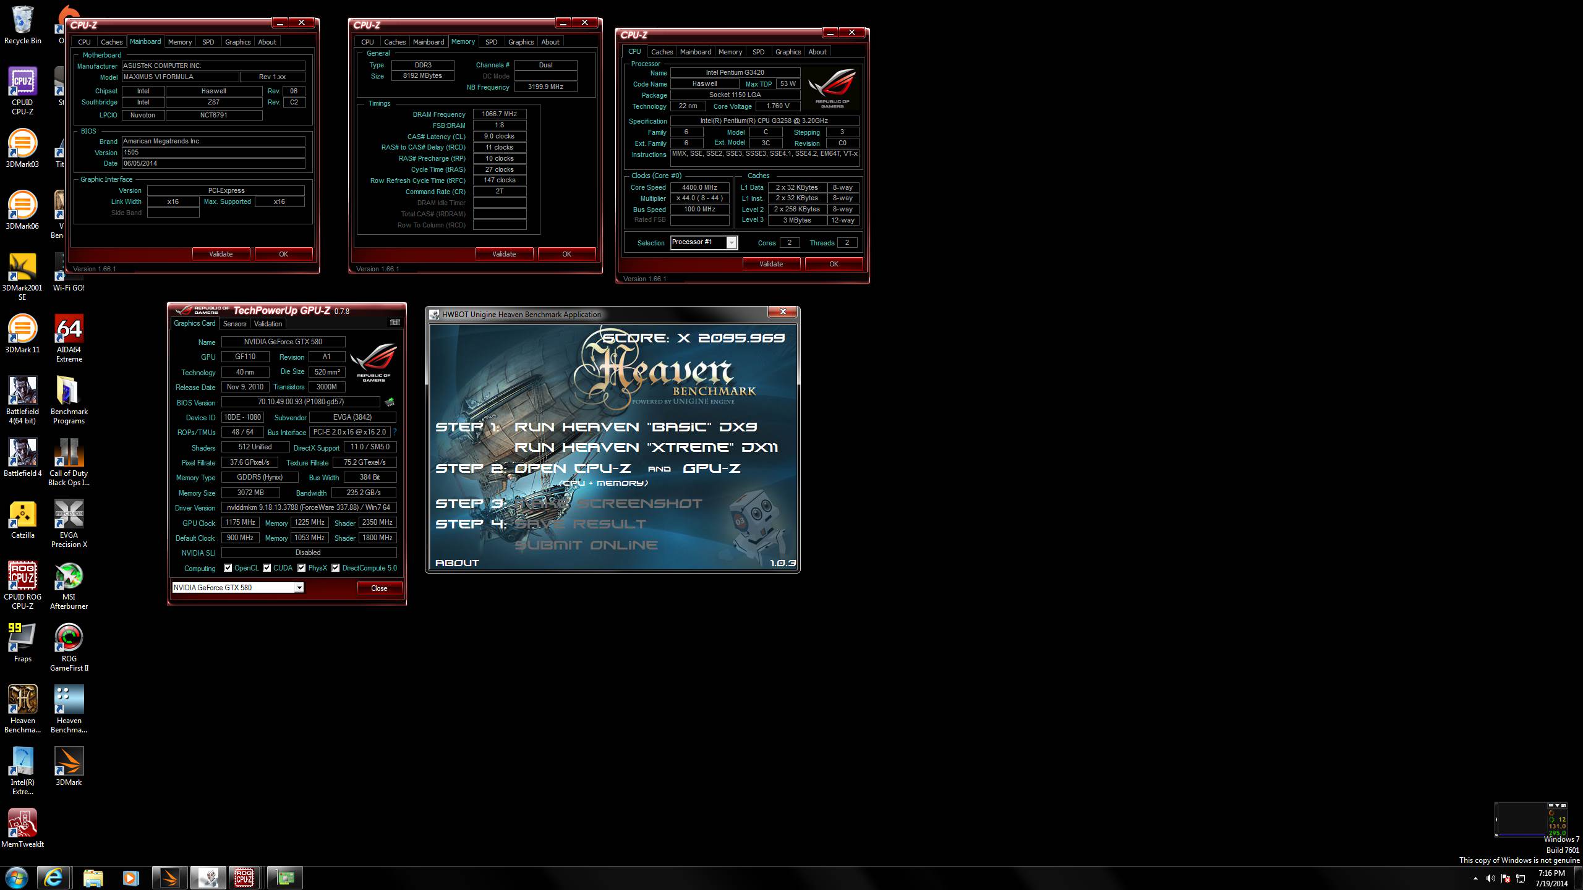
Task: Toggle the OpenCL checkbox in GPU-Z
Action: pos(228,568)
